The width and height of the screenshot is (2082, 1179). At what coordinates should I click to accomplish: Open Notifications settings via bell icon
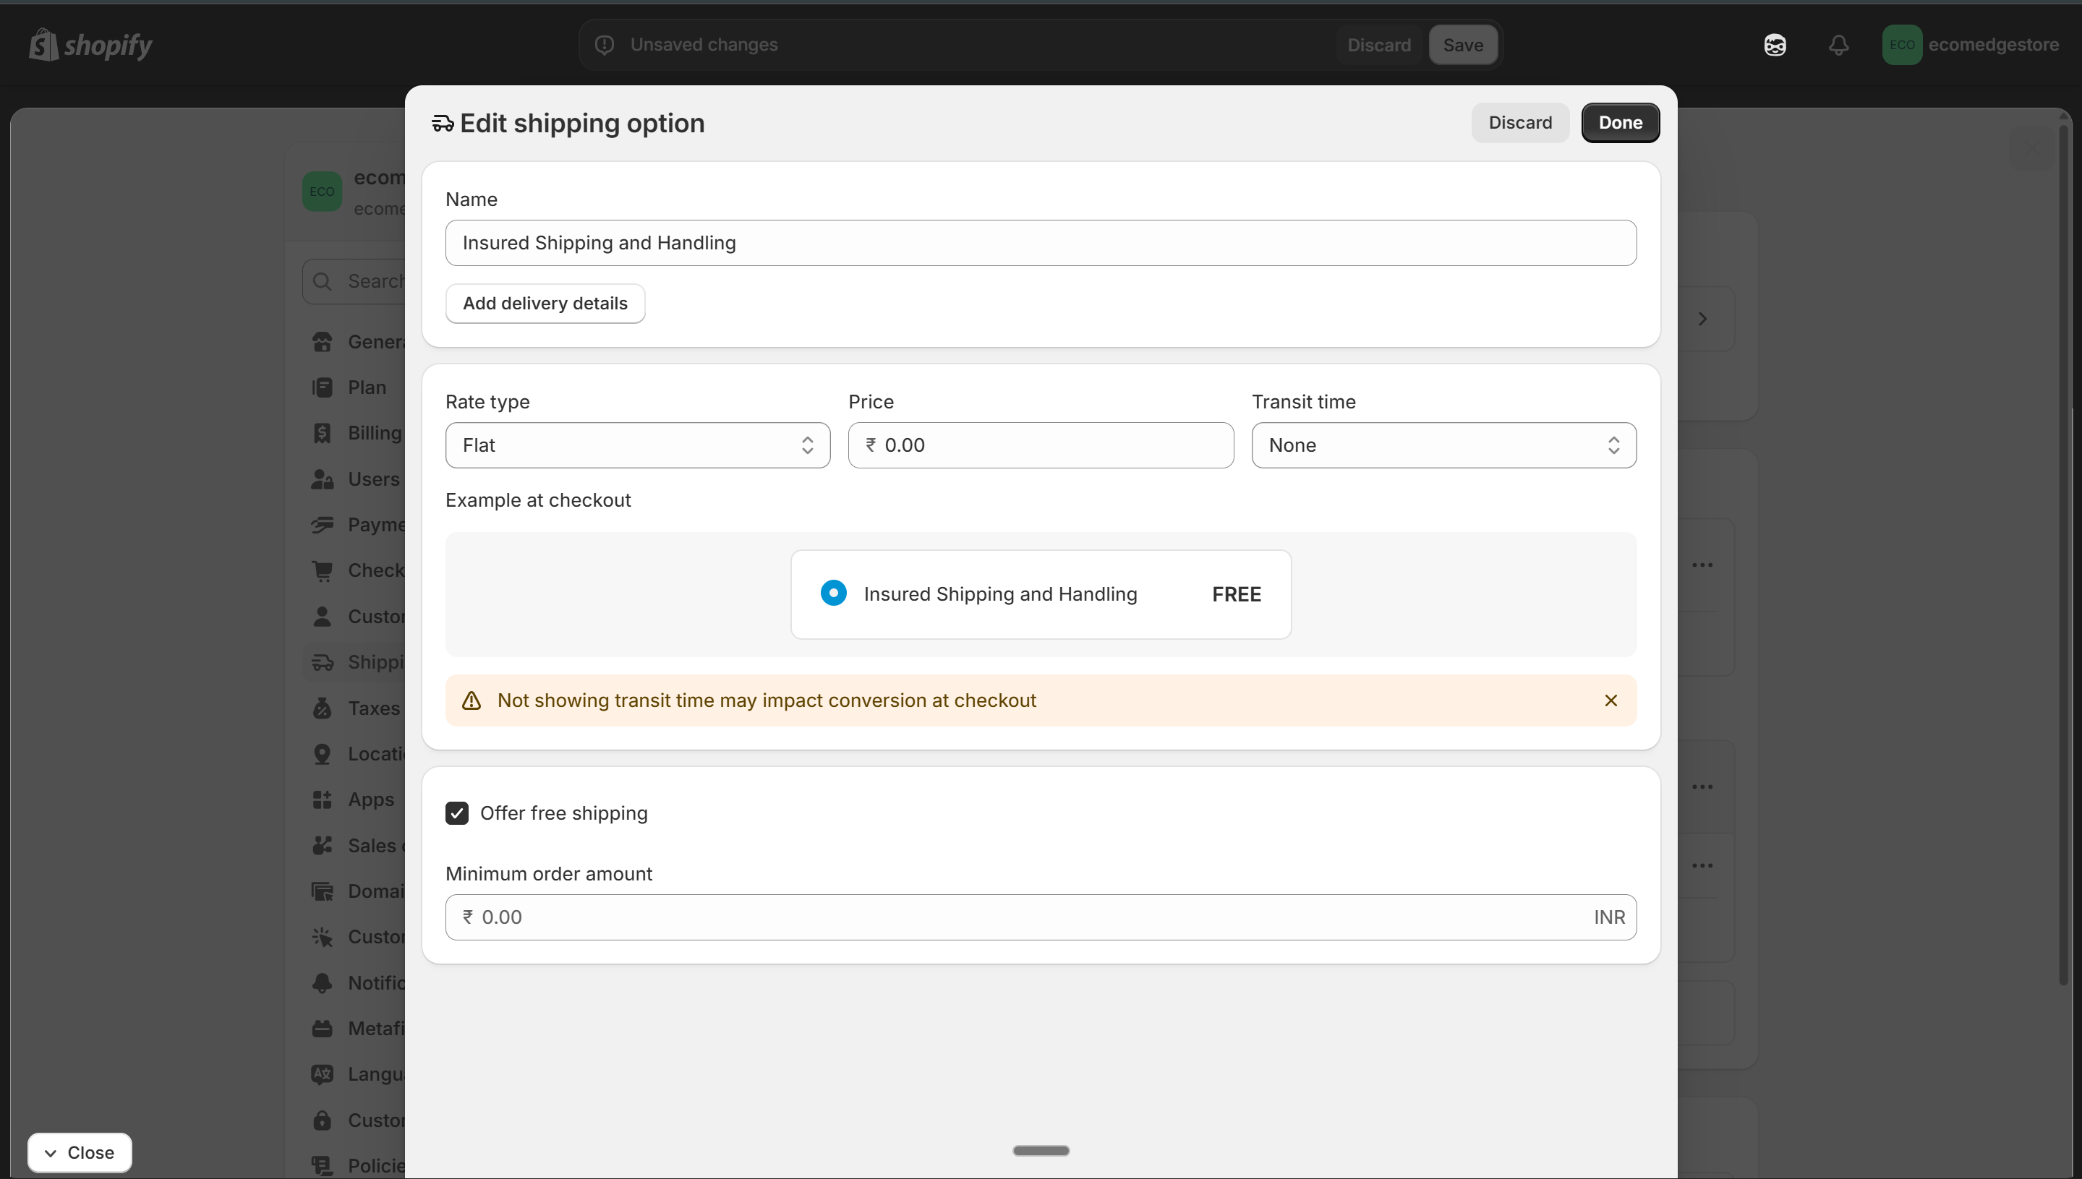click(x=323, y=982)
